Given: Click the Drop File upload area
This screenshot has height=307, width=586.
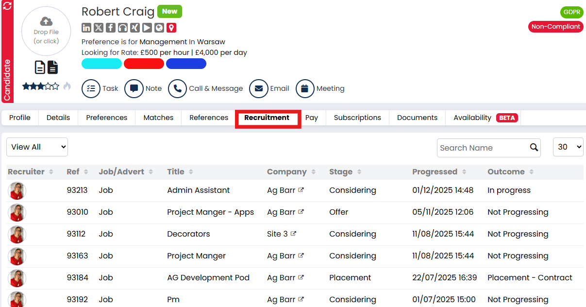Looking at the screenshot, I should tap(46, 31).
